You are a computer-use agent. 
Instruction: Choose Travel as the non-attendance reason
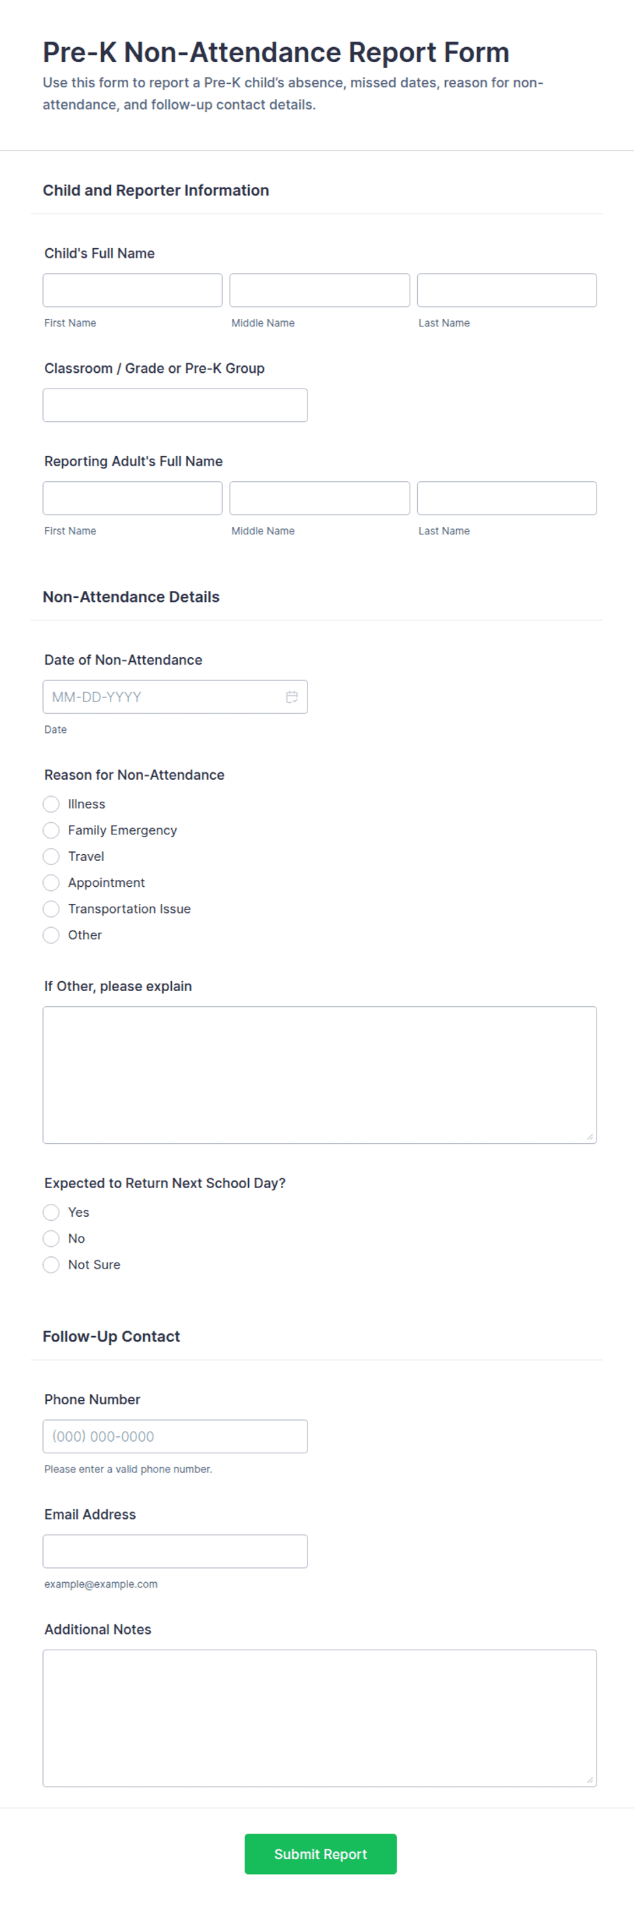[x=51, y=856]
